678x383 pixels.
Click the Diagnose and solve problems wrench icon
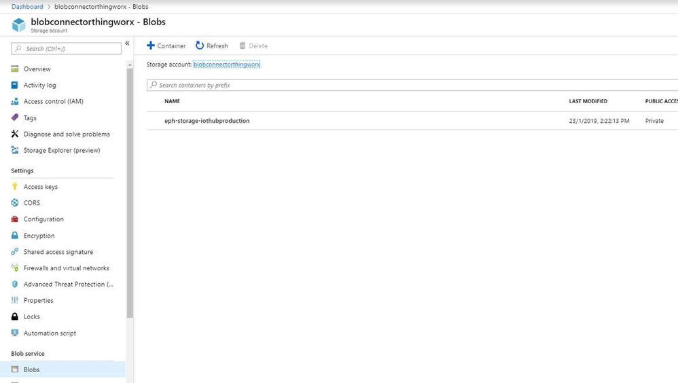point(15,134)
